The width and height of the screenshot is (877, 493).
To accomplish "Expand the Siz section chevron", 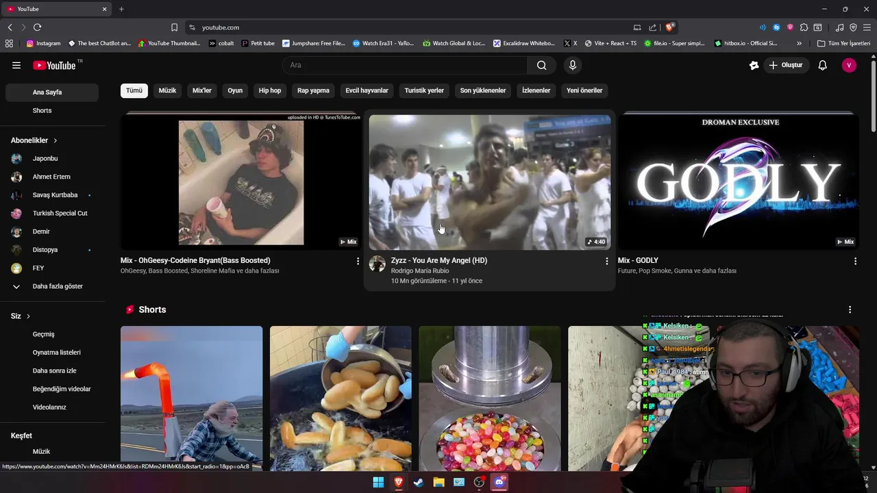I will point(28,316).
